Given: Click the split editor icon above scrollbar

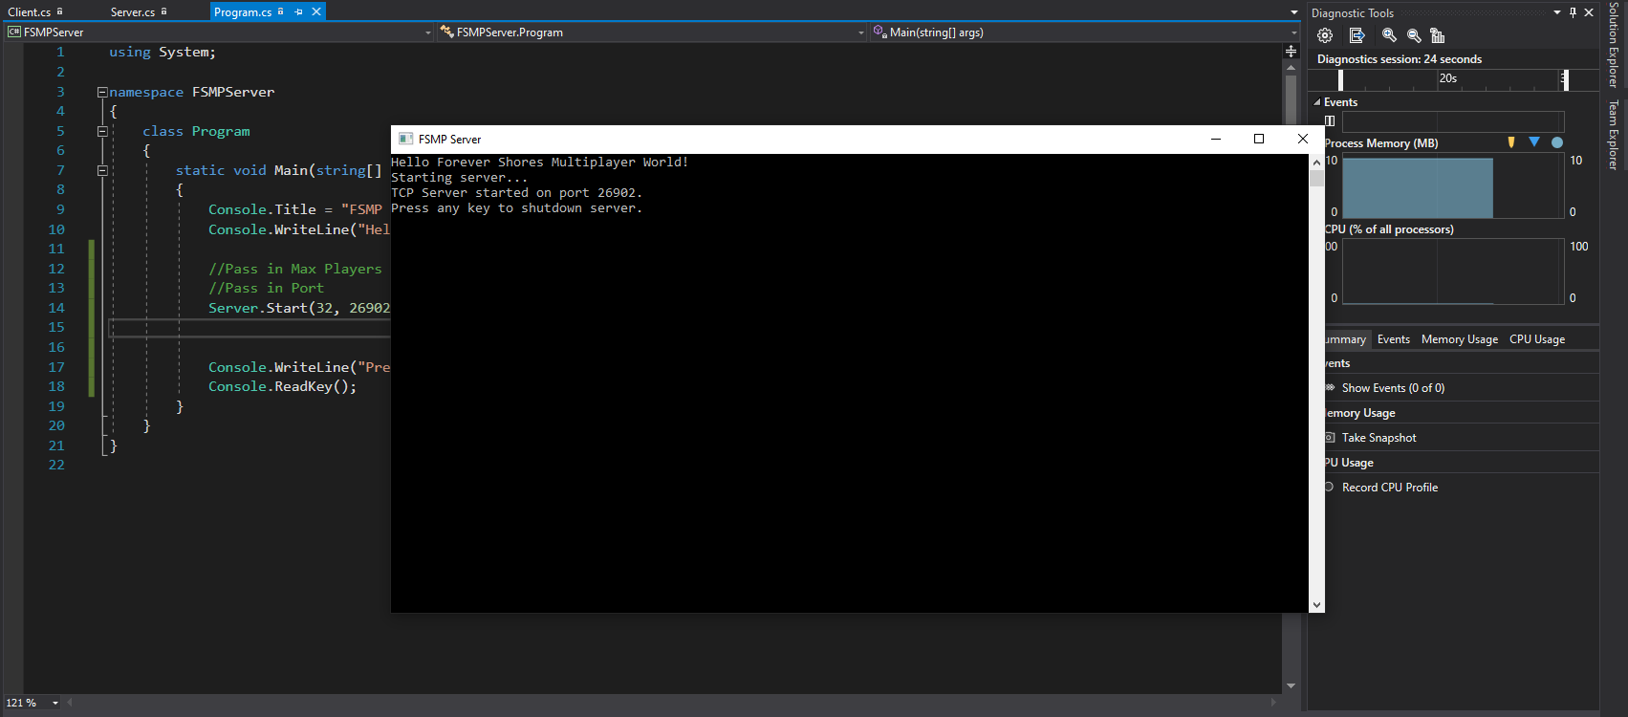Looking at the screenshot, I should [1291, 52].
